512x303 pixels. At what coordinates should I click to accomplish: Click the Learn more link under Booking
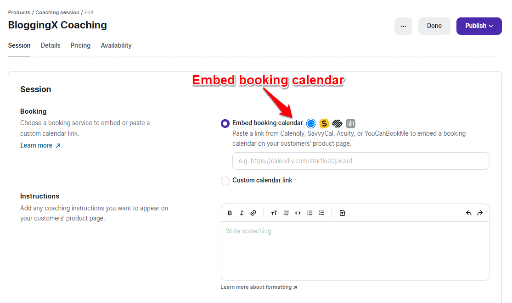click(x=36, y=145)
